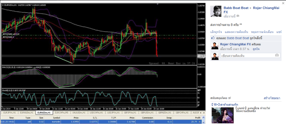Click the camera icon in the comment box
The height and width of the screenshot is (124, 286).
click(277, 55)
